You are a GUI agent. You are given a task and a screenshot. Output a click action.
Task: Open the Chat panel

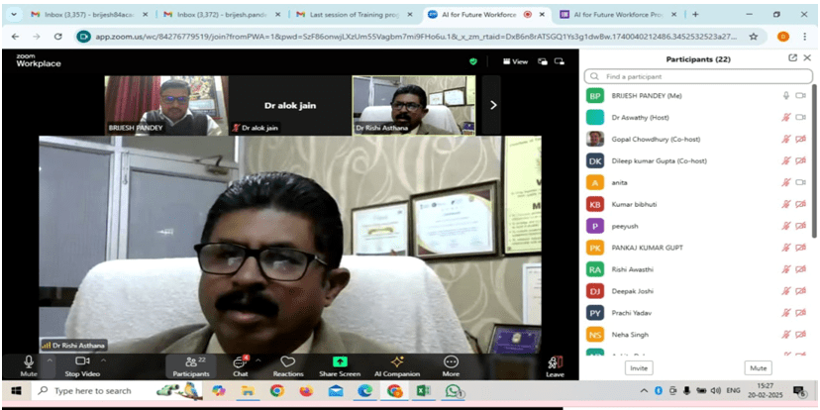pyautogui.click(x=240, y=363)
